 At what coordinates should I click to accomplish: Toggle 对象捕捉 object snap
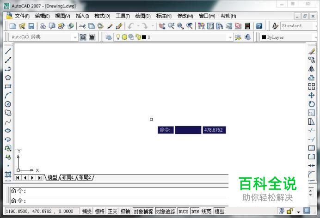[x=143, y=212]
